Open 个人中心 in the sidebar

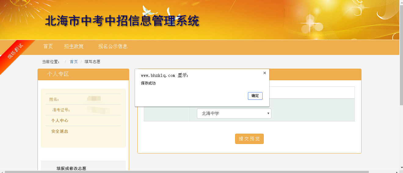point(60,121)
